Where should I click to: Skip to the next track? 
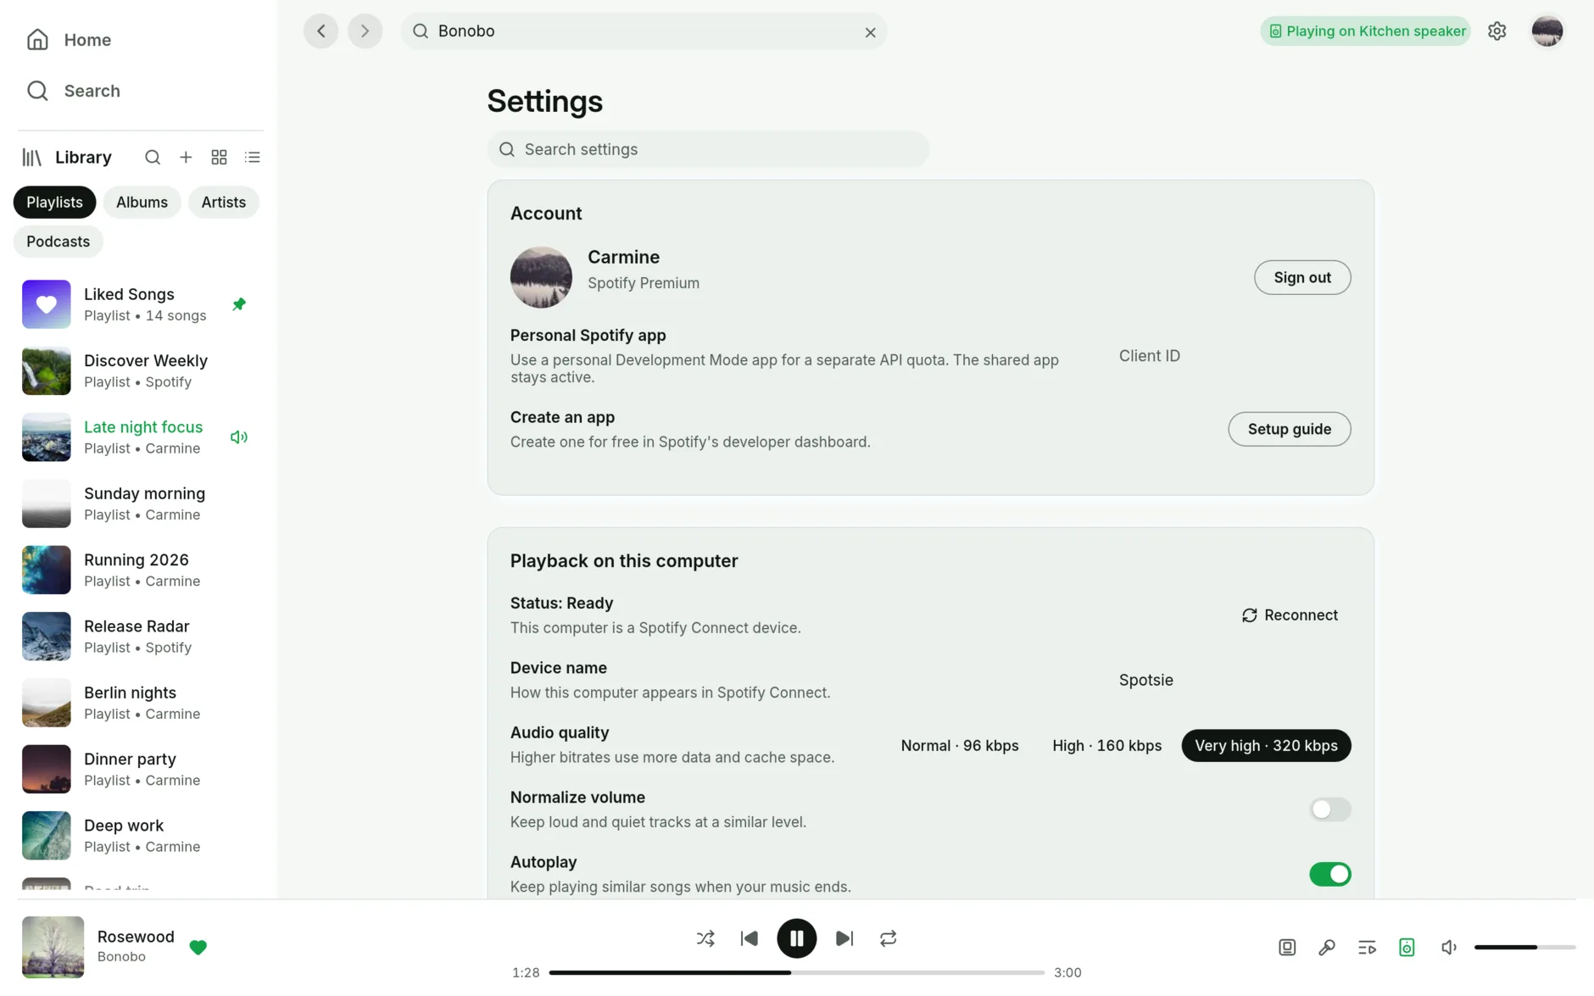(844, 938)
